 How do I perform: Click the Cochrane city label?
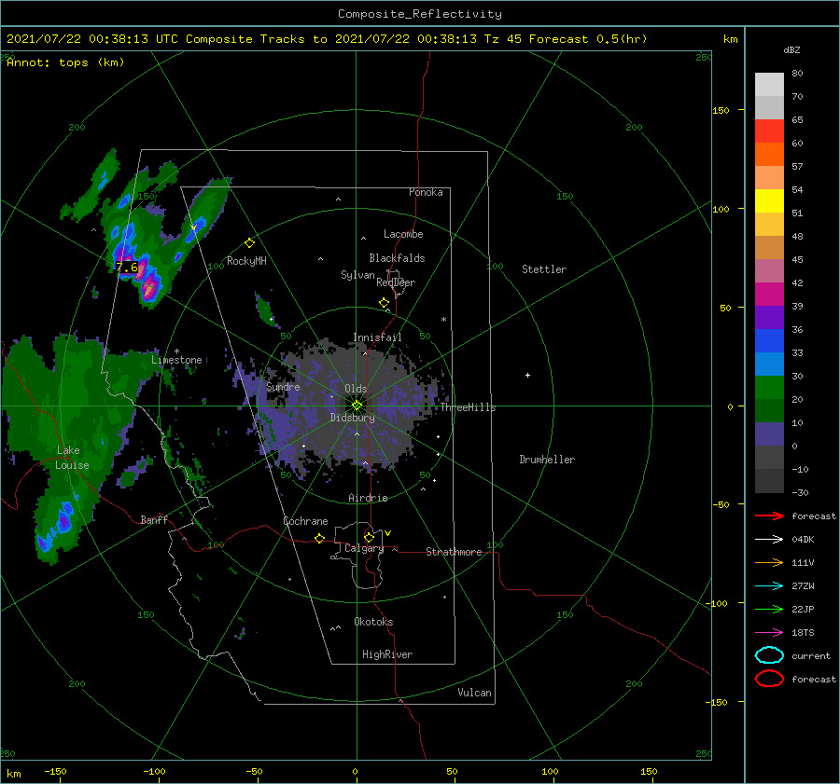point(305,521)
